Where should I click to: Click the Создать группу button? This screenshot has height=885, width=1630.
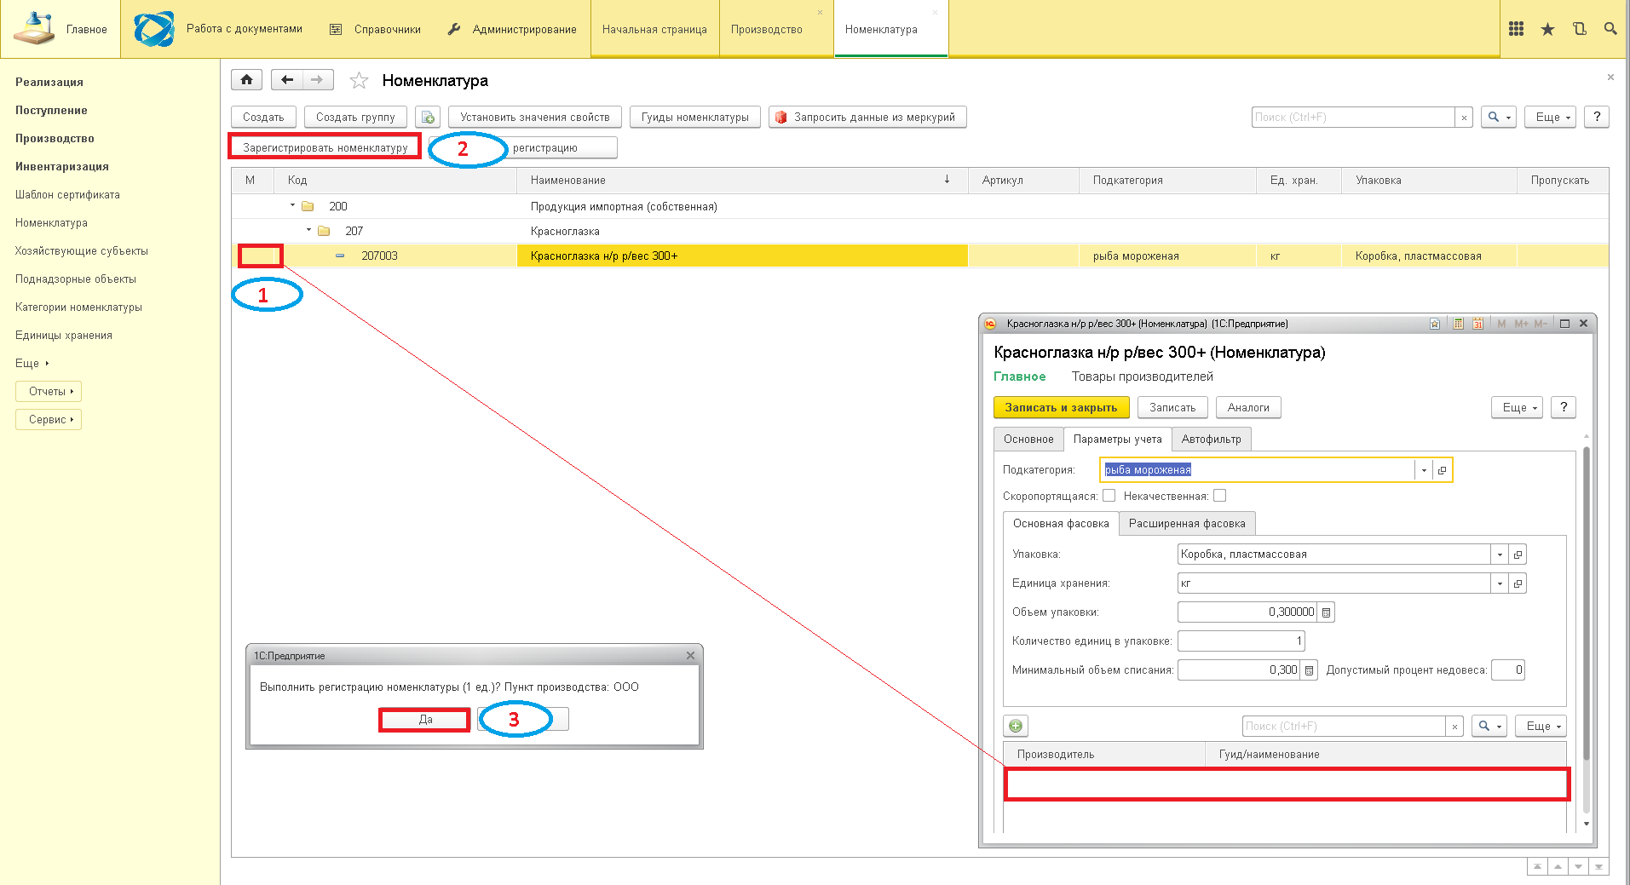(x=355, y=118)
